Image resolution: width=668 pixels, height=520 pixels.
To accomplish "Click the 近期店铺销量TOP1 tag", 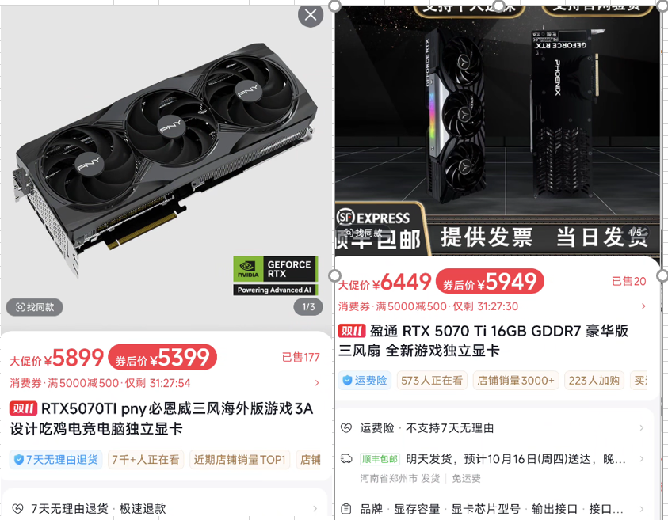I will [239, 460].
